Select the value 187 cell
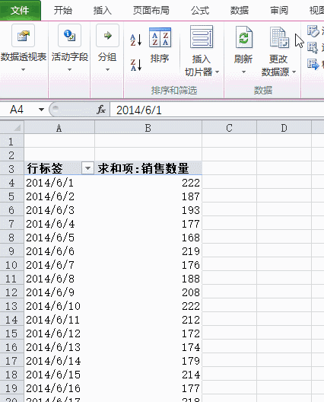This screenshot has height=402, width=324. (148, 196)
